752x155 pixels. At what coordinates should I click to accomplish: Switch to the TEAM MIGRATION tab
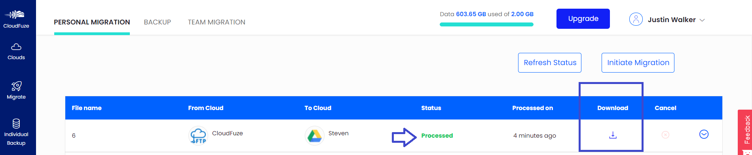coord(216,22)
